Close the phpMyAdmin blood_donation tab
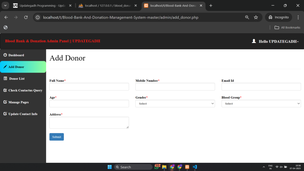 [135, 6]
